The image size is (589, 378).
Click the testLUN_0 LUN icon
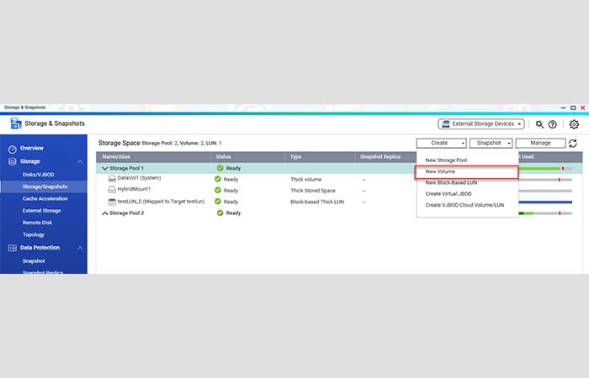[x=112, y=202]
